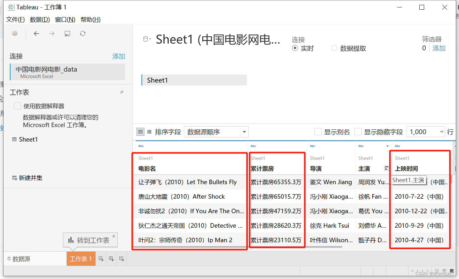459x279 pixels.
Task: Apply row count with arrow in the 1,000 field
Action: click(x=442, y=132)
